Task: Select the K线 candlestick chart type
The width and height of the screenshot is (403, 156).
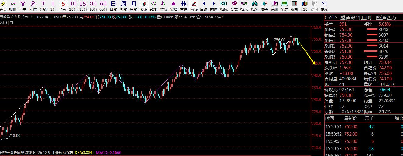Action: pyautogui.click(x=144, y=5)
